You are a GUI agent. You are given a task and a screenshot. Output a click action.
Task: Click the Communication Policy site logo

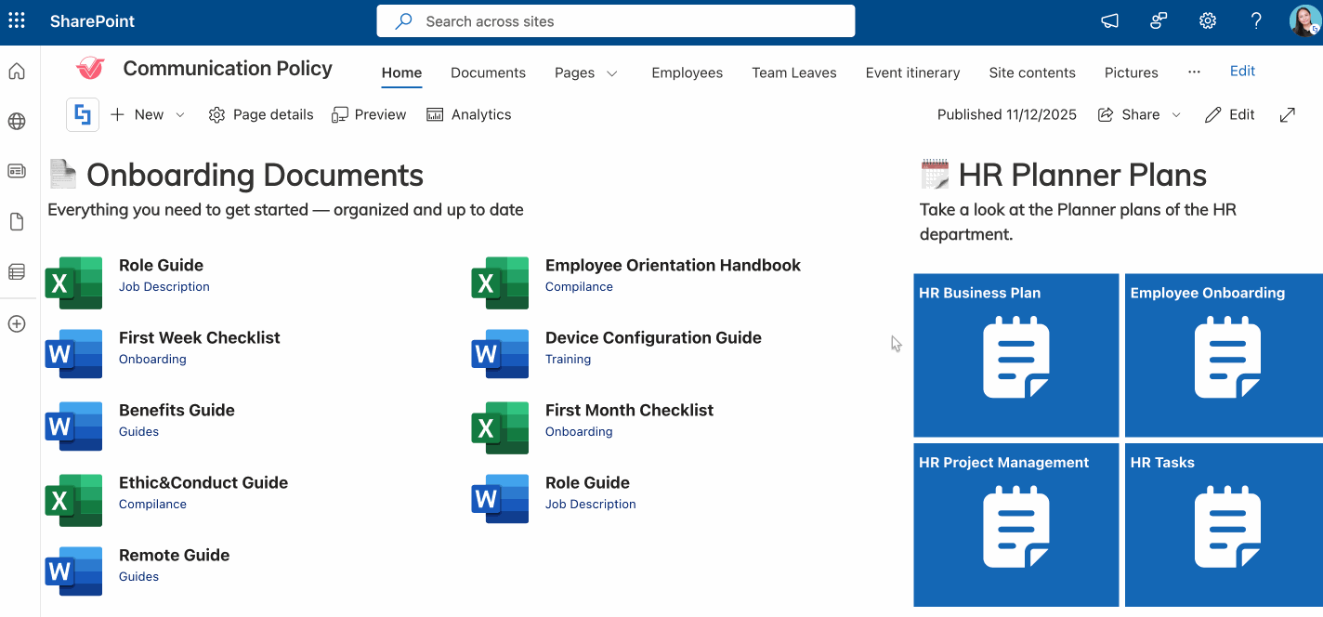[x=90, y=69]
